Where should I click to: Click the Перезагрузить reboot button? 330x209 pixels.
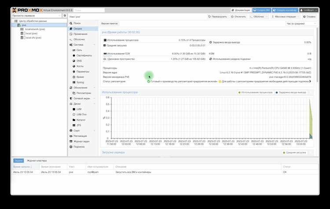tap(217, 17)
